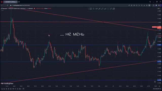Click the tradingview.com URL in the address bar

pyautogui.click(x=21, y=5)
